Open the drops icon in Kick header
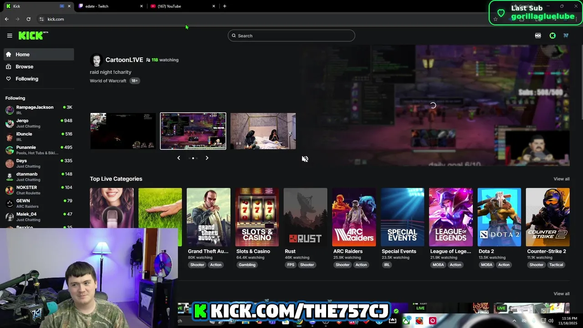This screenshot has width=583, height=328. point(538,36)
